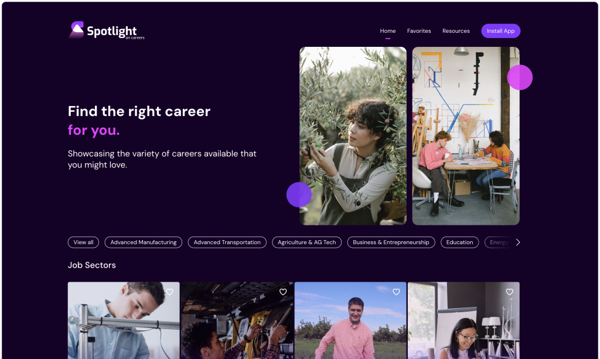Go to the Favorites page
The width and height of the screenshot is (600, 359).
(x=419, y=31)
